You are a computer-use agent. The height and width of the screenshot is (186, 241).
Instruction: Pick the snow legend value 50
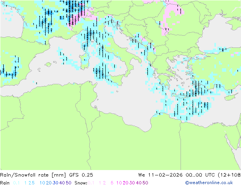click(x=146, y=183)
